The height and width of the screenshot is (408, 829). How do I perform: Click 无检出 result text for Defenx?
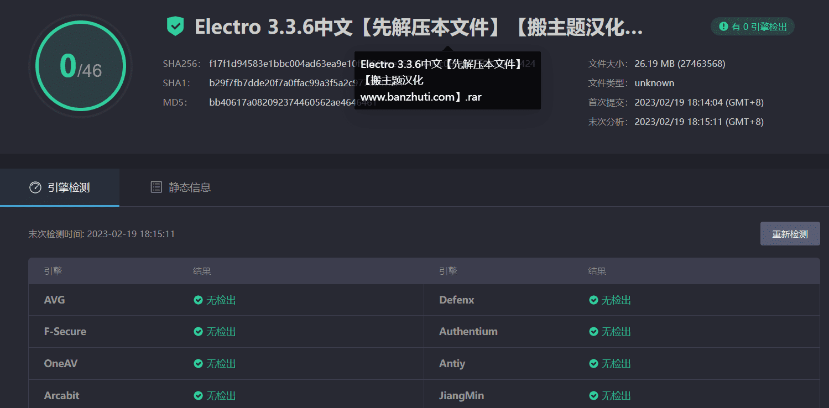(617, 300)
